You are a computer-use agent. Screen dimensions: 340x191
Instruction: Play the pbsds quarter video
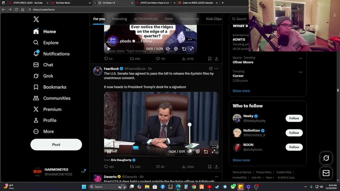pos(109,49)
